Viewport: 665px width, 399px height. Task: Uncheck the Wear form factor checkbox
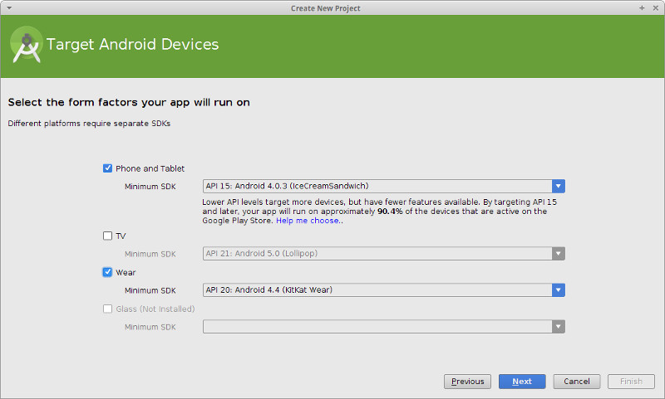pos(107,272)
